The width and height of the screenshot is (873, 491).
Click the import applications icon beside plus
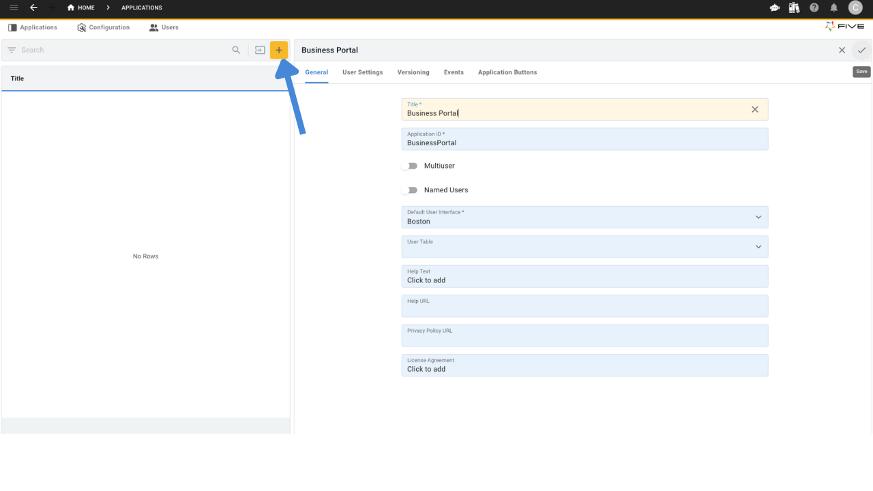point(259,50)
